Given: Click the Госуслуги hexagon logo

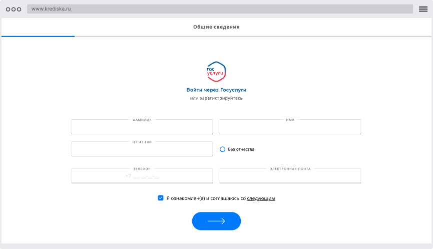Looking at the screenshot, I should pyautogui.click(x=216, y=72).
